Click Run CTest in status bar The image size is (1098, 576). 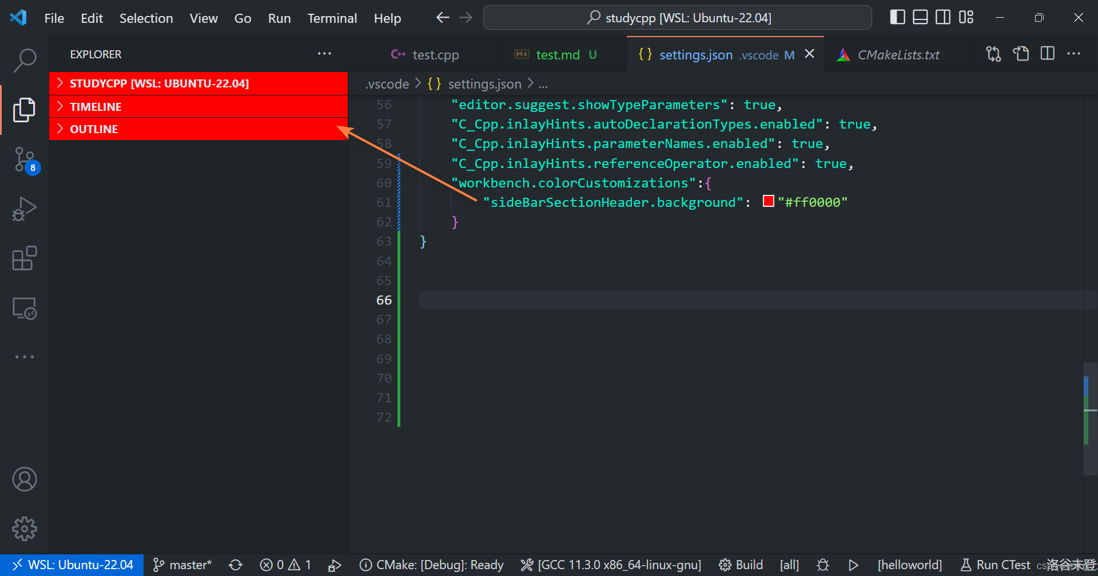pos(996,565)
